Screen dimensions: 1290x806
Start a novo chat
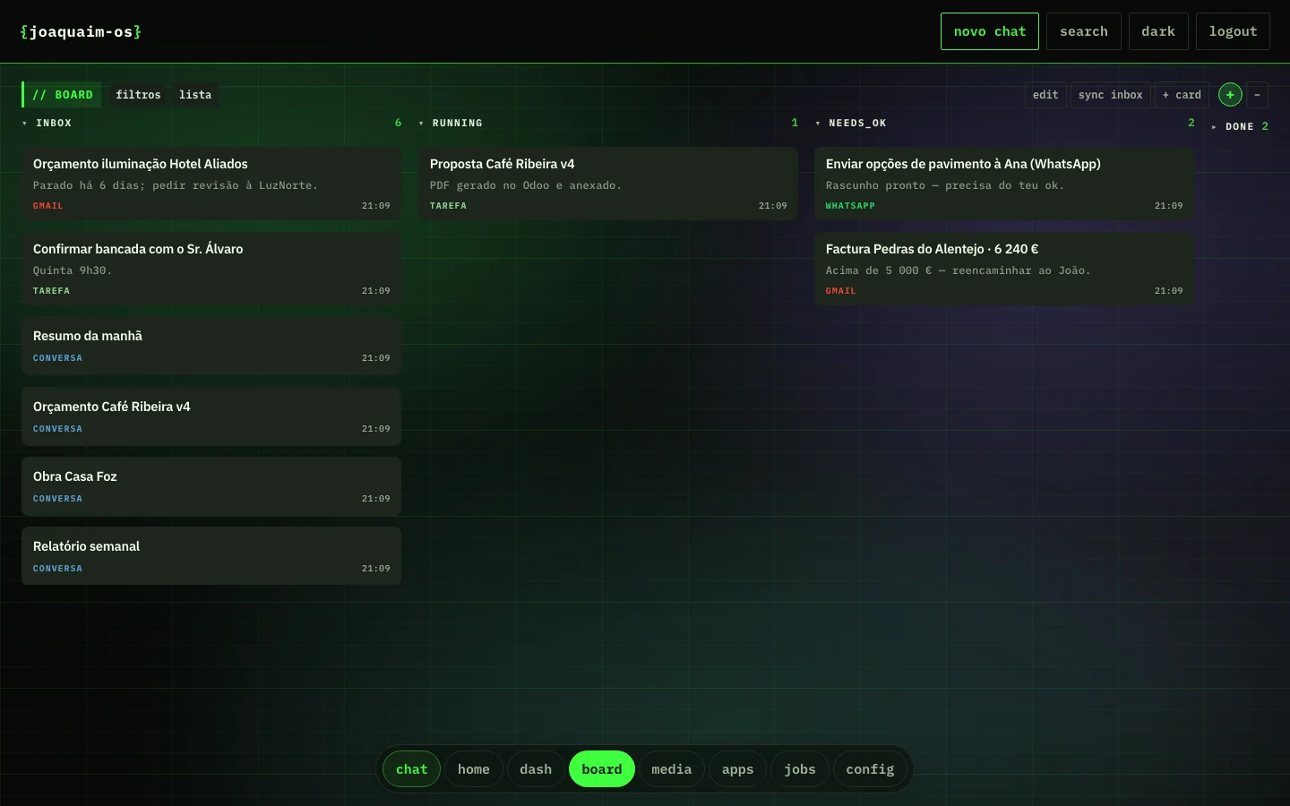tap(990, 31)
